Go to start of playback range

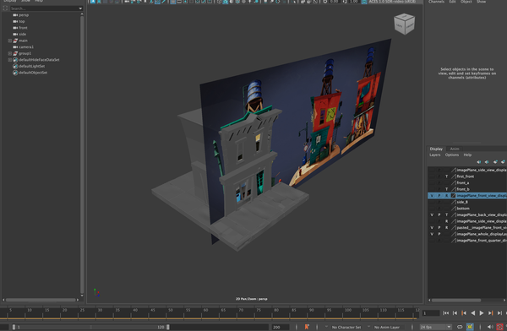445,313
